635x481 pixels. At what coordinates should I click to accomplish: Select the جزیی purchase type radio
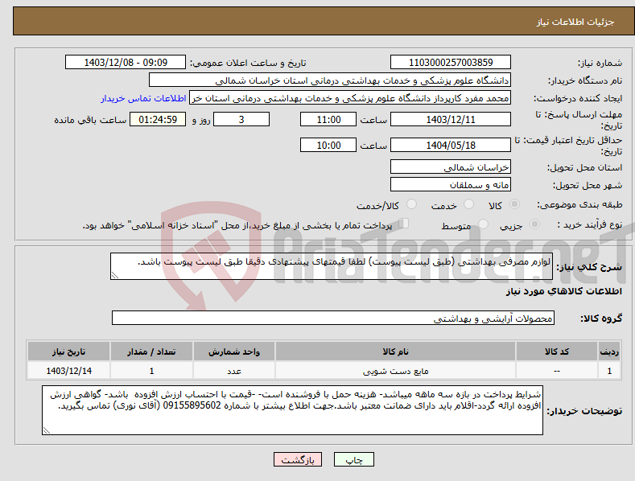(534, 224)
